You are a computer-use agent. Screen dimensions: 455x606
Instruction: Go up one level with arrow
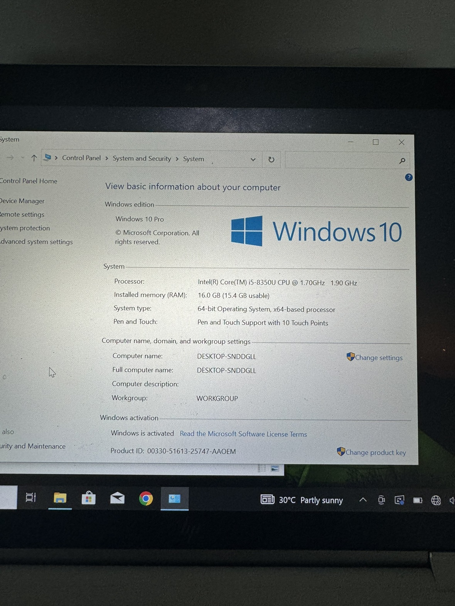pyautogui.click(x=34, y=158)
